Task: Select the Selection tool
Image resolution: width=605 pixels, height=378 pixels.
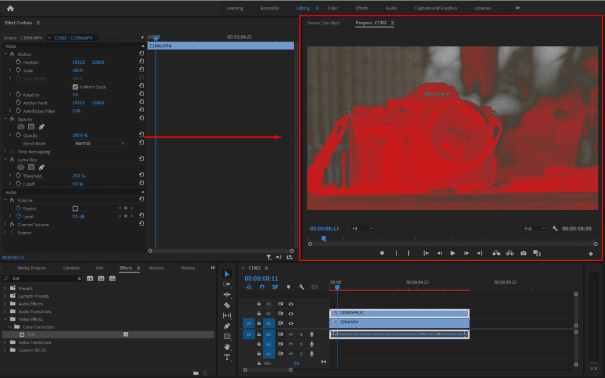Action: click(x=227, y=273)
